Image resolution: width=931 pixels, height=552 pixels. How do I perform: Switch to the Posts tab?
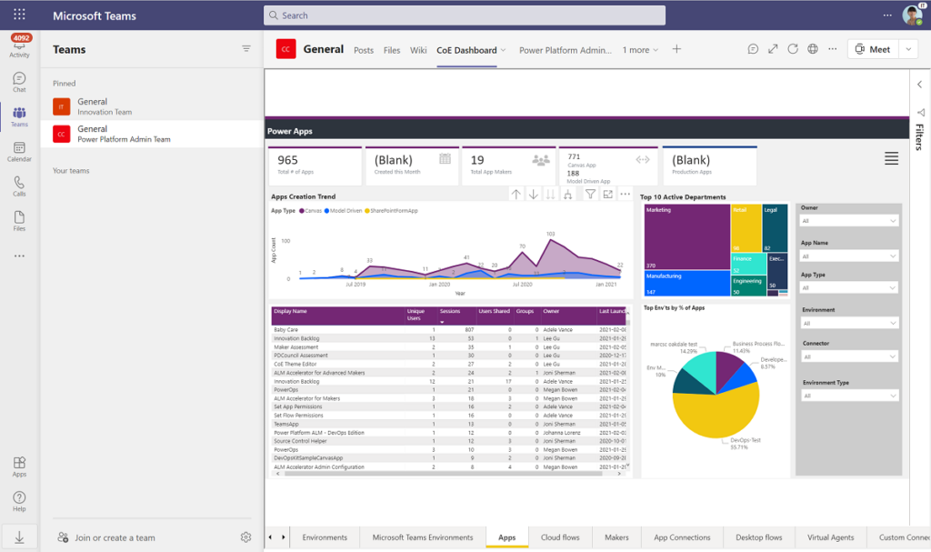364,51
